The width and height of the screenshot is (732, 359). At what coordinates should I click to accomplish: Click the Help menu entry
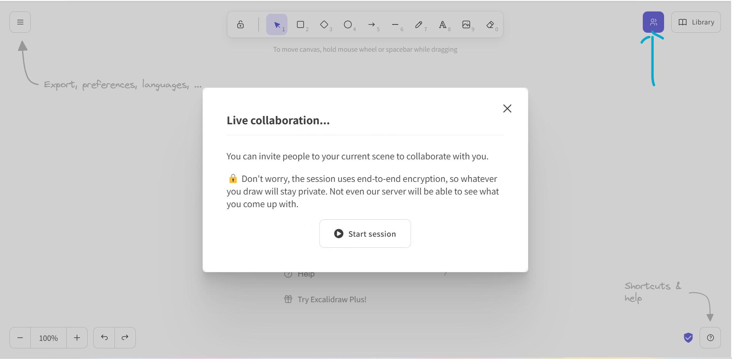point(306,274)
